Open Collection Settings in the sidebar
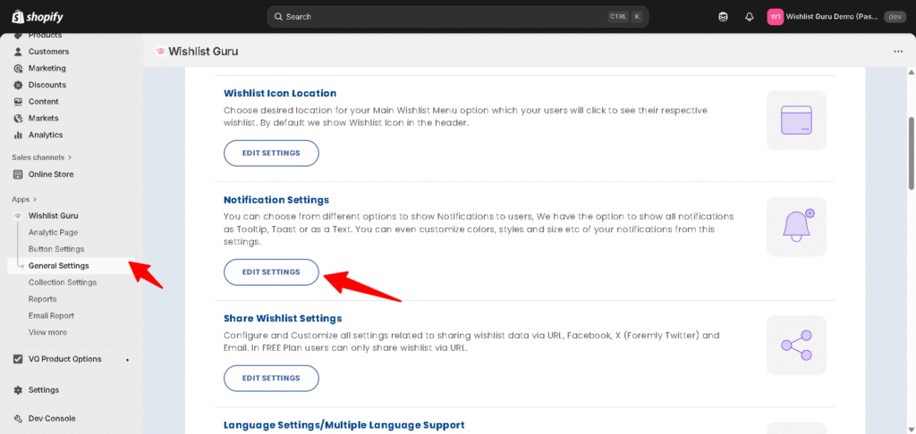Image resolution: width=916 pixels, height=434 pixels. [62, 282]
